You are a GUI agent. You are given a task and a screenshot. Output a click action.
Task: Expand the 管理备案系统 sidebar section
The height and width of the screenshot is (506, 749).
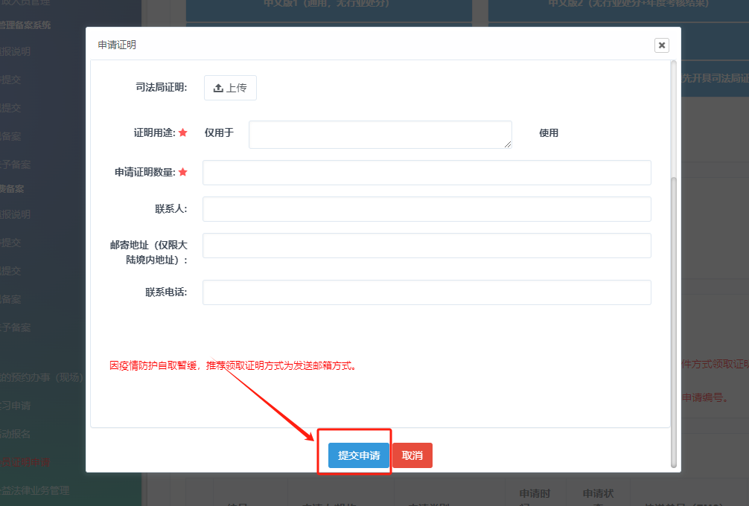pyautogui.click(x=26, y=25)
